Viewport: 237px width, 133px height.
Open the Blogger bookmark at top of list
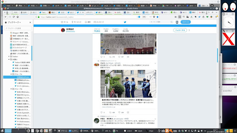(x=20, y=33)
